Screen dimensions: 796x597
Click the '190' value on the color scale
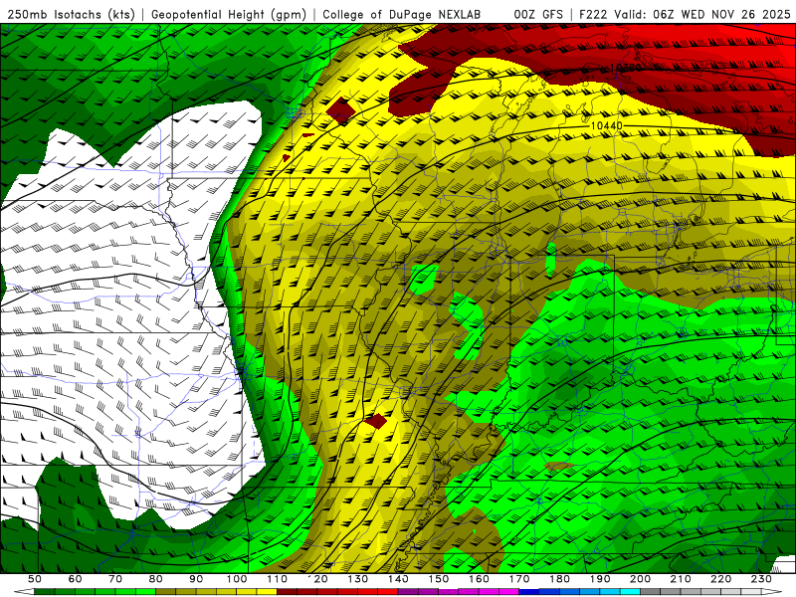click(600, 579)
